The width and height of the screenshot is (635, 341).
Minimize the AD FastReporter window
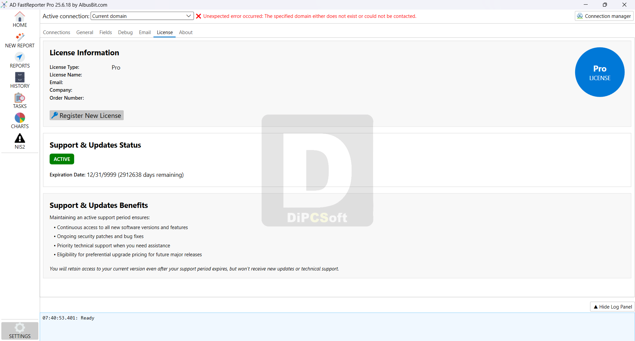click(x=586, y=5)
